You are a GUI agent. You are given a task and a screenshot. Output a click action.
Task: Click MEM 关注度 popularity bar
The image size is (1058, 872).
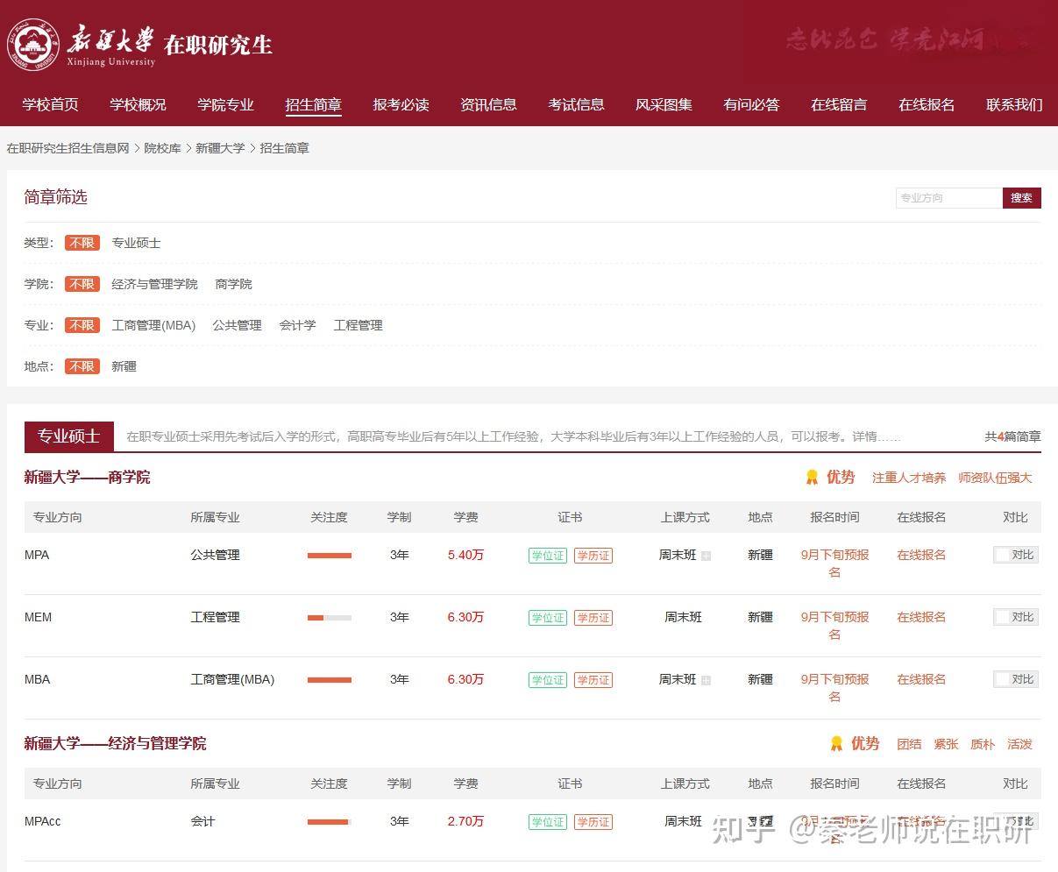tap(330, 618)
